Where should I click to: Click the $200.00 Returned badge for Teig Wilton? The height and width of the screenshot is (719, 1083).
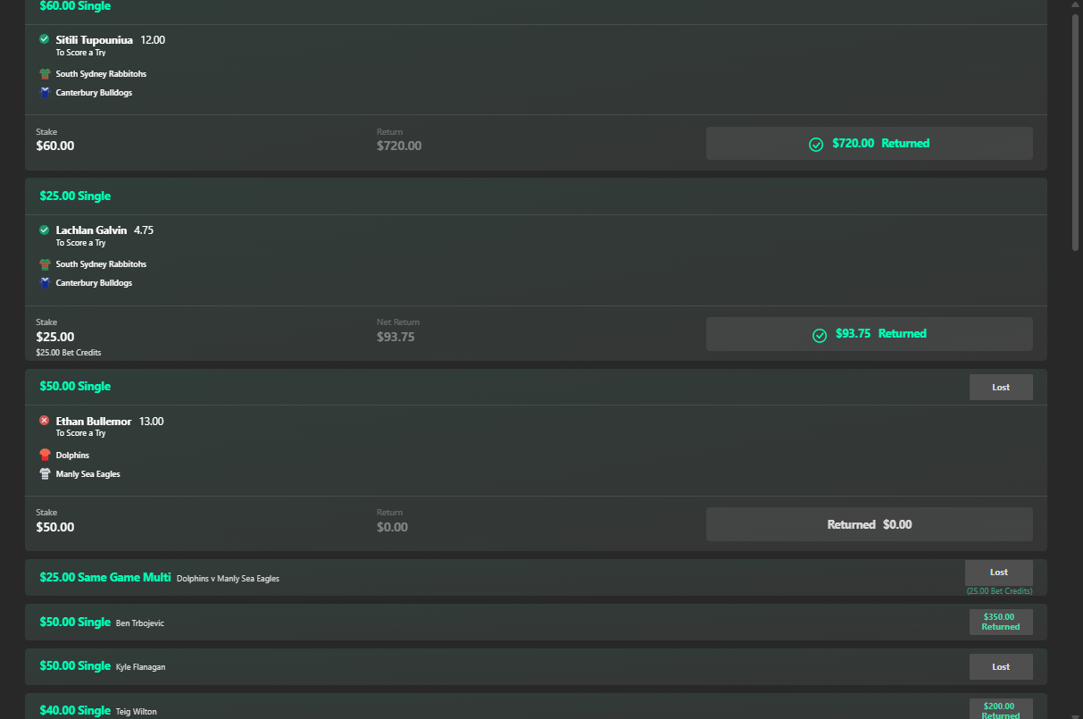click(x=1001, y=709)
